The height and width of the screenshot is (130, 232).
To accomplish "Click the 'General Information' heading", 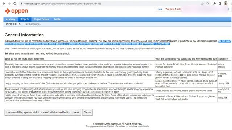I will click(x=24, y=35).
